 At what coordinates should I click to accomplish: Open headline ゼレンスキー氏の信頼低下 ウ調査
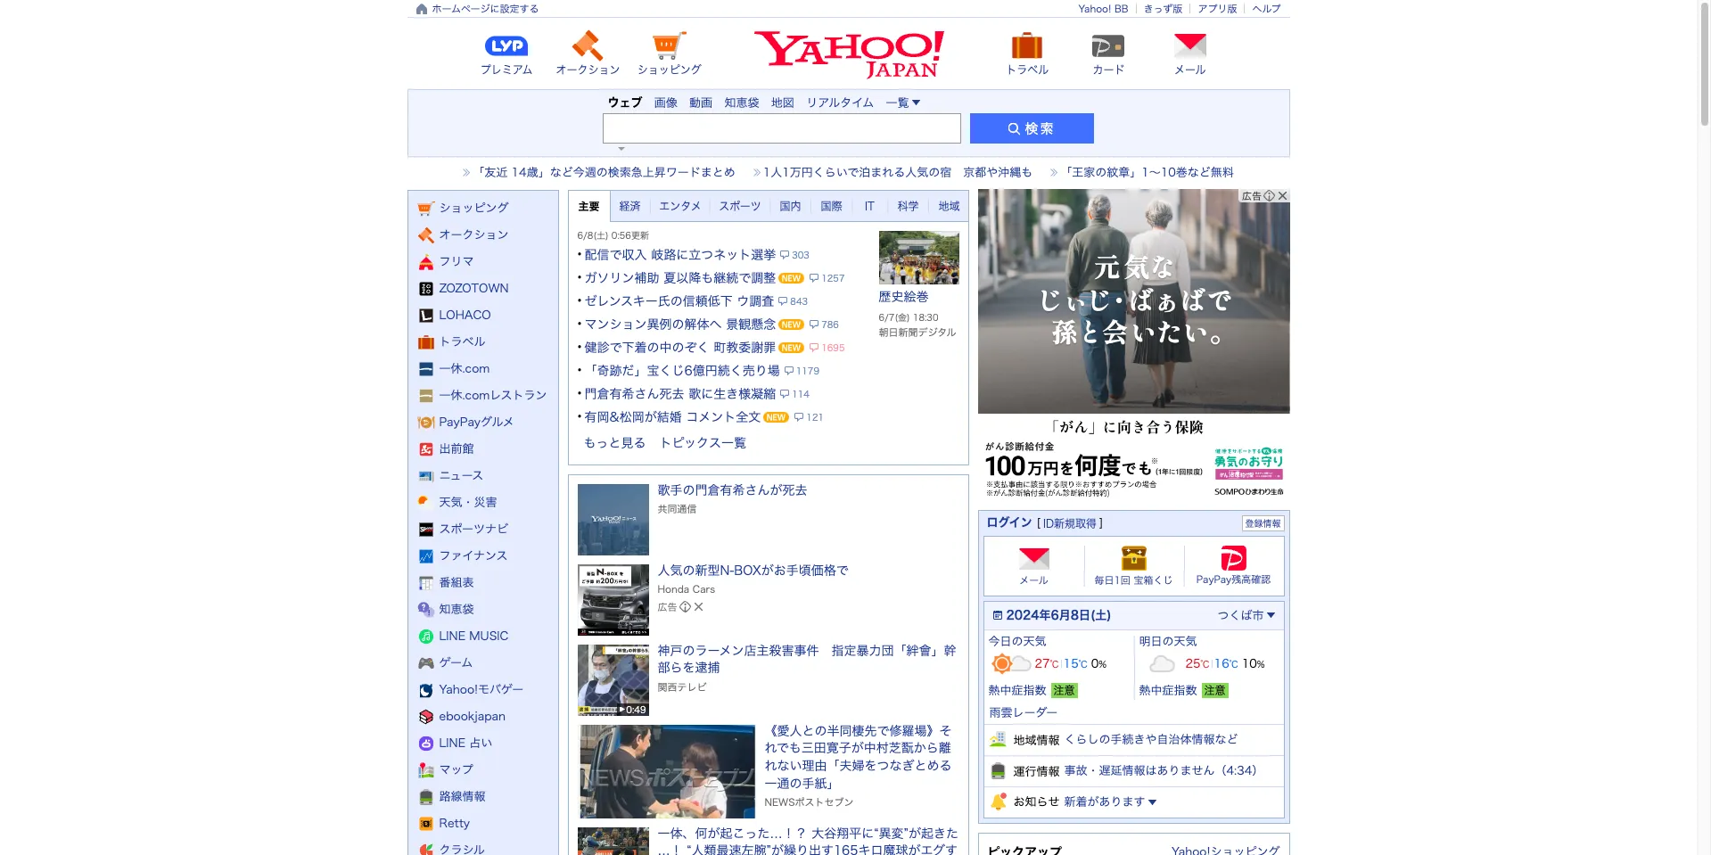click(x=679, y=301)
